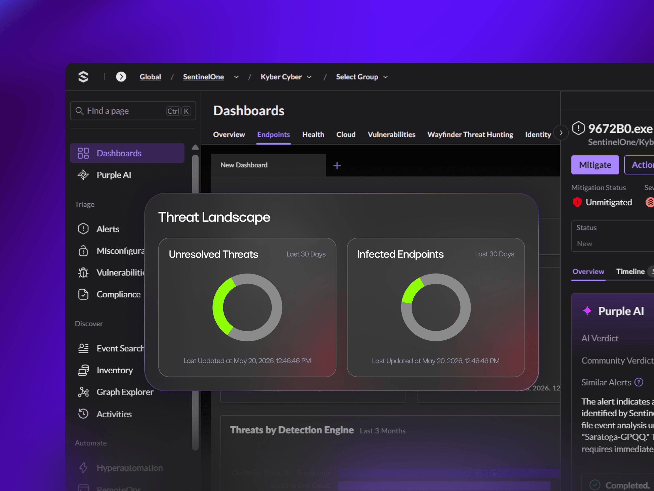The width and height of the screenshot is (654, 491).
Task: Open the Cloud tab
Action: pos(346,135)
